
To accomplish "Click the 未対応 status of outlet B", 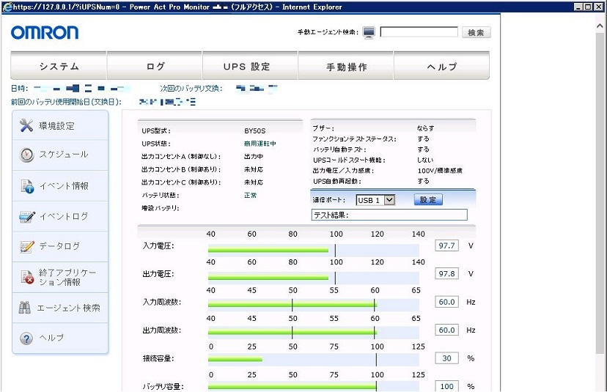I will [x=254, y=169].
